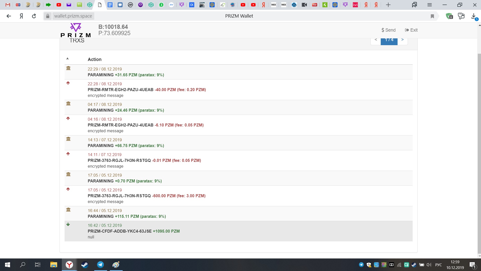
Task: Bookmark this page with the flag icon
Action: (x=432, y=16)
